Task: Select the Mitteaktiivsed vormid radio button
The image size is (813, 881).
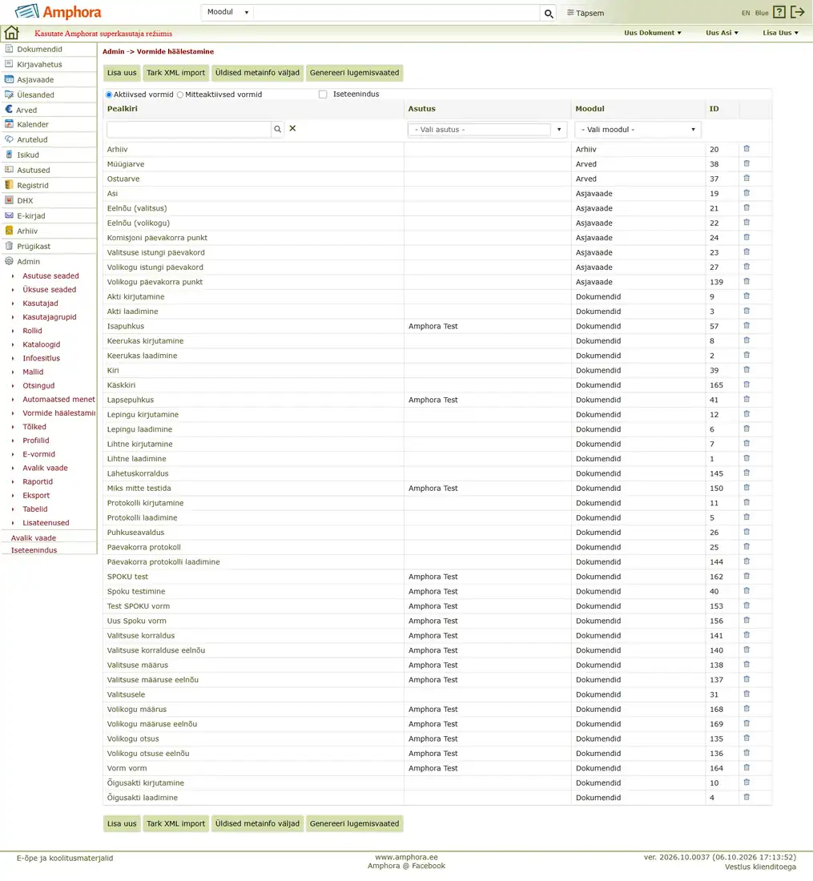Action: click(180, 95)
